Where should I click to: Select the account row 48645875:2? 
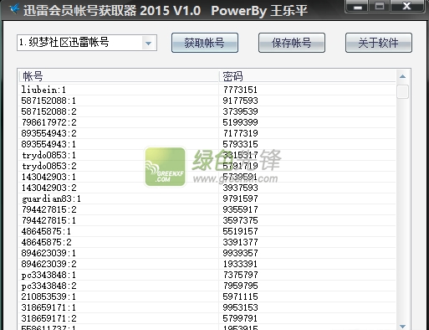tap(207, 242)
